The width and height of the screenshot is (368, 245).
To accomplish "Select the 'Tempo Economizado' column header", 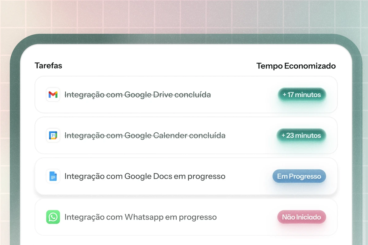I will pos(296,66).
